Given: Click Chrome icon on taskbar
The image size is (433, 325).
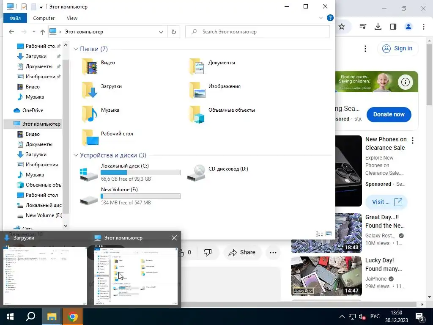Looking at the screenshot, I should 72,317.
